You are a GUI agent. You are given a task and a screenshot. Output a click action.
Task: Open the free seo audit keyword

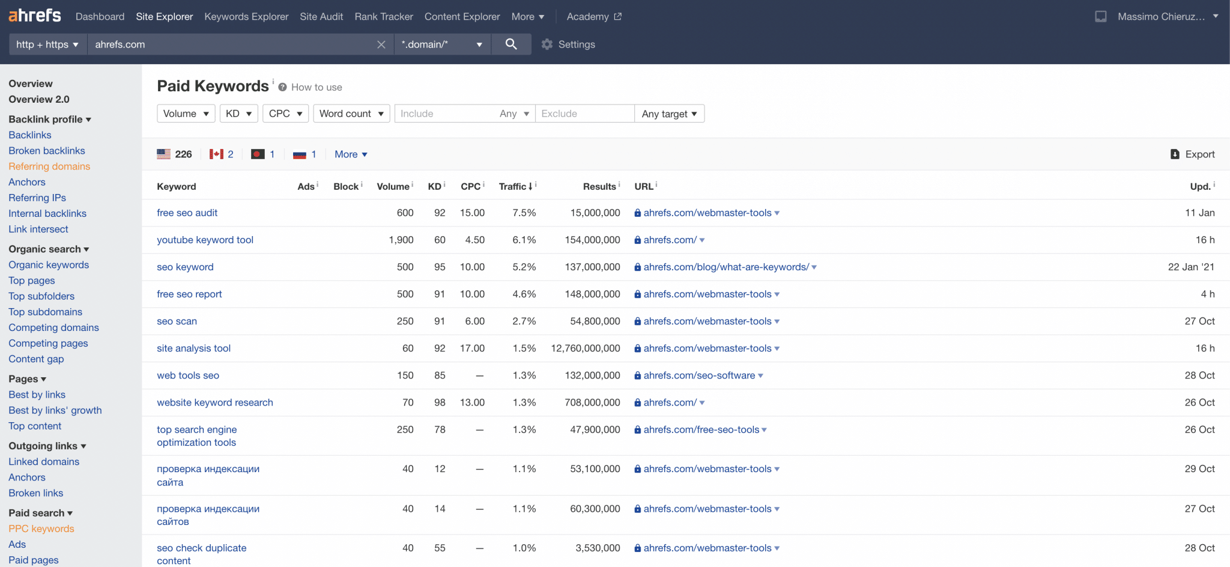[x=187, y=213]
